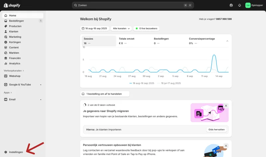Screen dimensions: 266x157
Task: Click the Content icon
Action: pos(6,47)
